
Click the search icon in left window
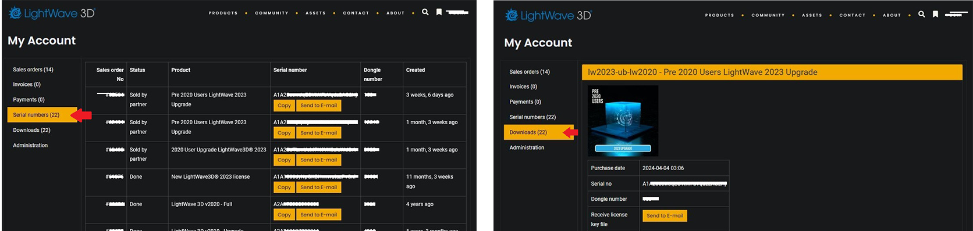[x=425, y=12]
